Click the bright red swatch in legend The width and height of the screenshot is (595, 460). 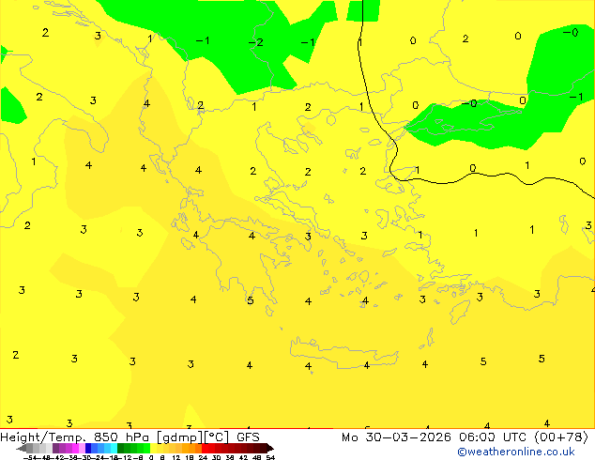click(206, 448)
